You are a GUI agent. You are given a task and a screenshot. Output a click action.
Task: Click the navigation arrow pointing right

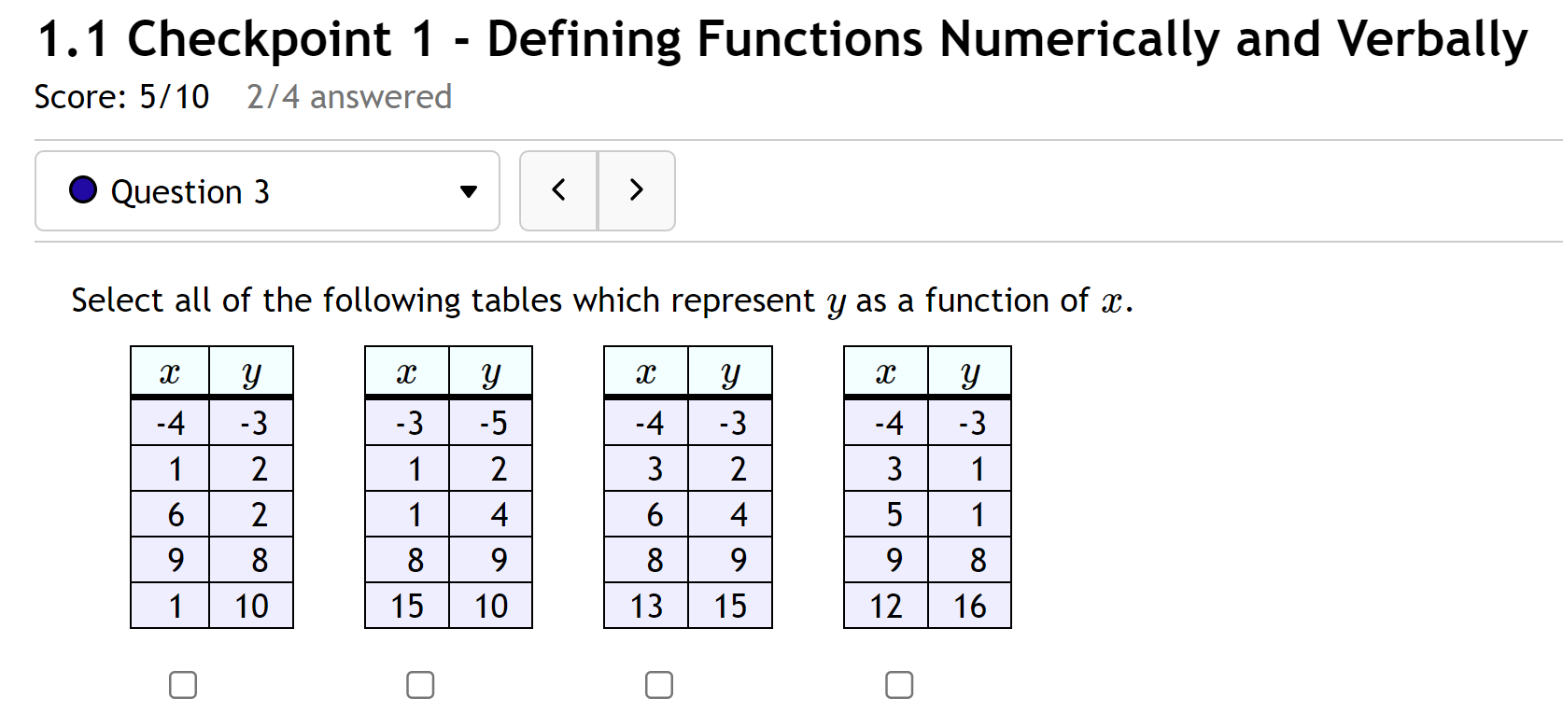[x=636, y=190]
